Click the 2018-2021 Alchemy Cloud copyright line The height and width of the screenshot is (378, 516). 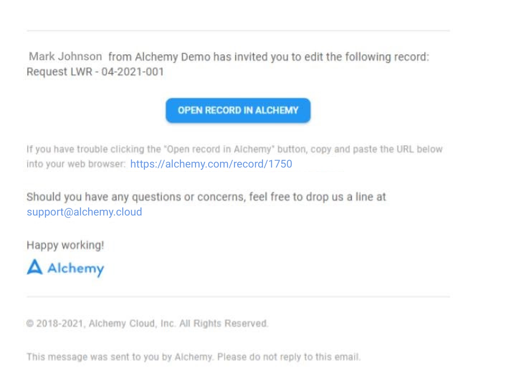pos(147,324)
